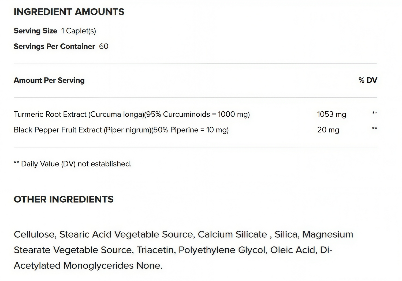Image resolution: width=402 pixels, height=281 pixels.
Task: Click the 20 mg amount
Action: pos(328,130)
